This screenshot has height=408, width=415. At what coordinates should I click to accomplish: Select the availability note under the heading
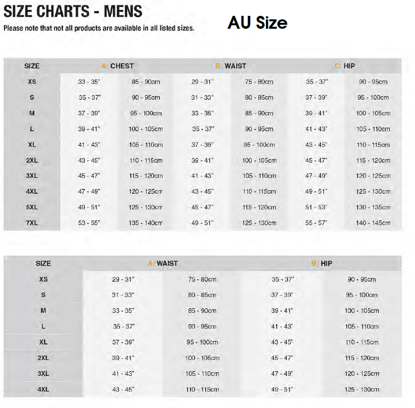coord(99,28)
